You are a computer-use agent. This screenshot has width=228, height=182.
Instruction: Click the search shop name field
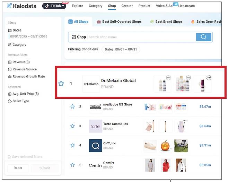tap(140, 37)
